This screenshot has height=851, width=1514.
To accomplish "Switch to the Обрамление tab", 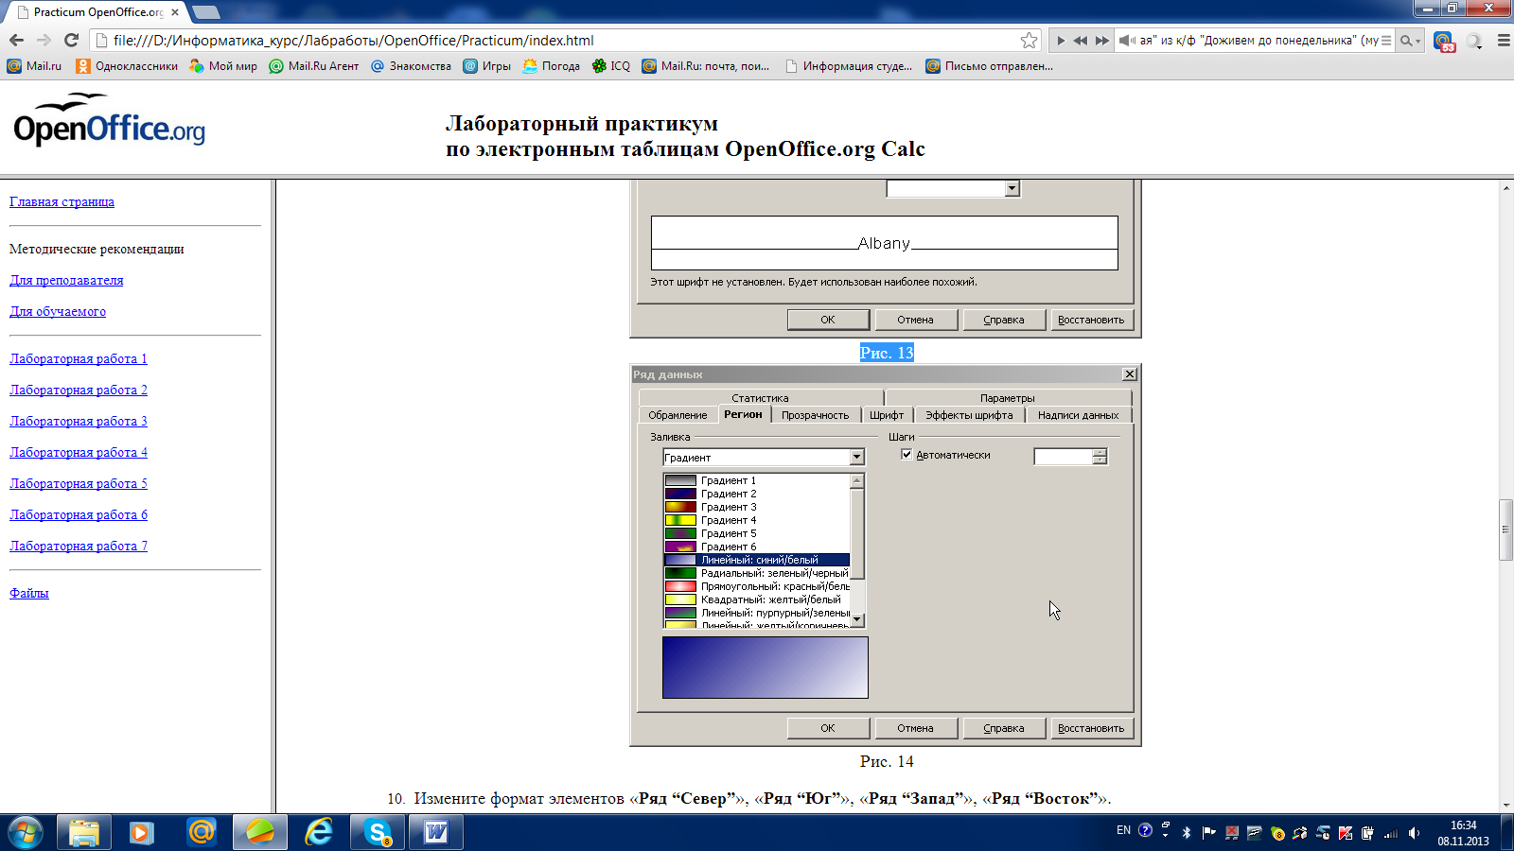I will (x=678, y=415).
